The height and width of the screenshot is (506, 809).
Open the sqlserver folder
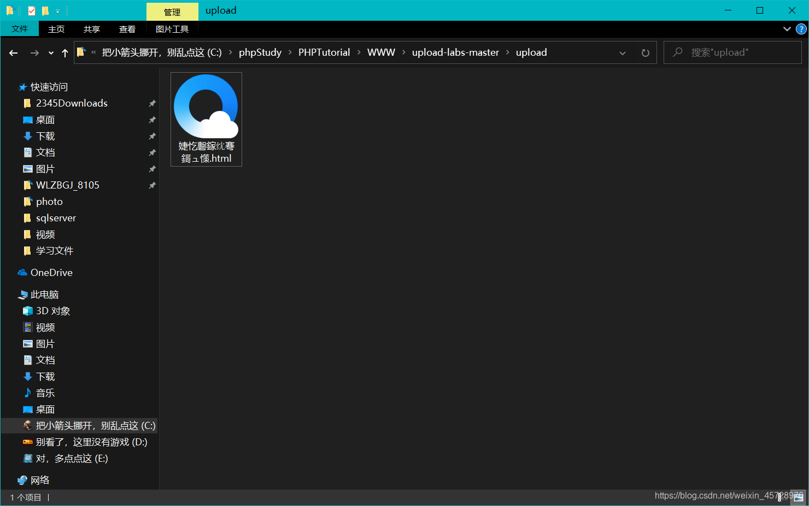[56, 218]
